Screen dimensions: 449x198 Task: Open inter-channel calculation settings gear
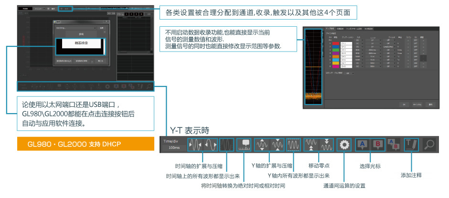[x=344, y=145]
